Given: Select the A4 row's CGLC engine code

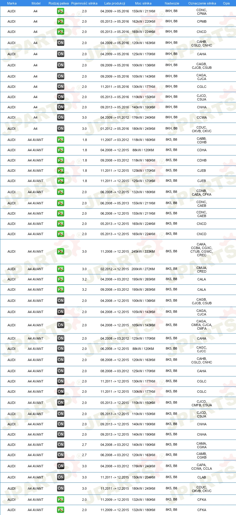Looking at the screenshot, I should (x=202, y=87).
